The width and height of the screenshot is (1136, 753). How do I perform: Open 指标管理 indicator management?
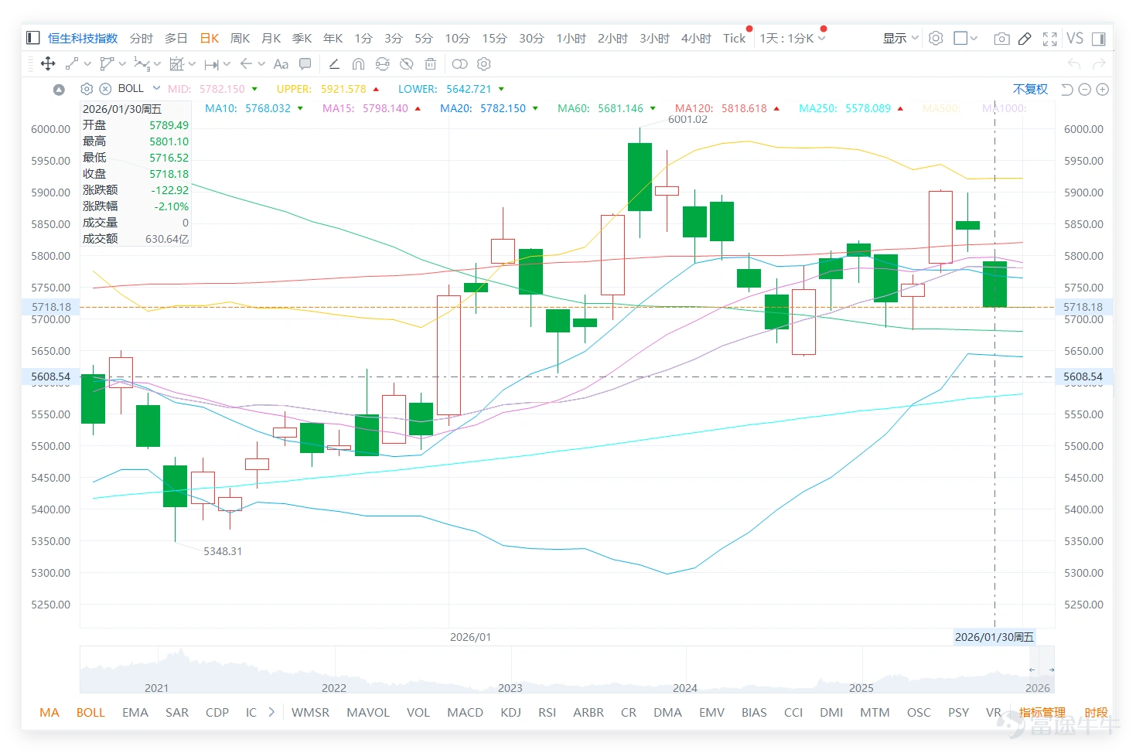(x=1042, y=712)
